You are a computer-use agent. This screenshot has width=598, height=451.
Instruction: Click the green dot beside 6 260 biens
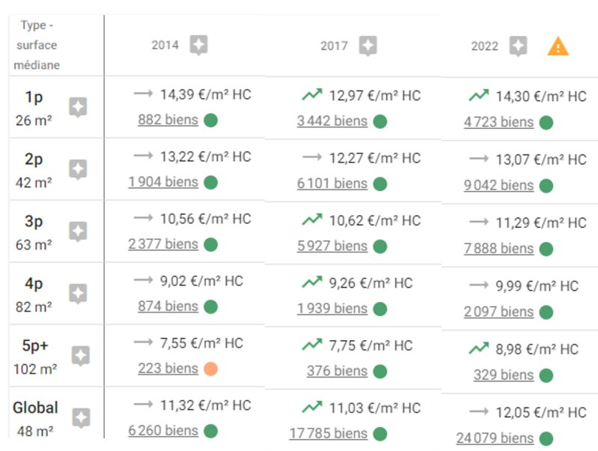pos(210,431)
